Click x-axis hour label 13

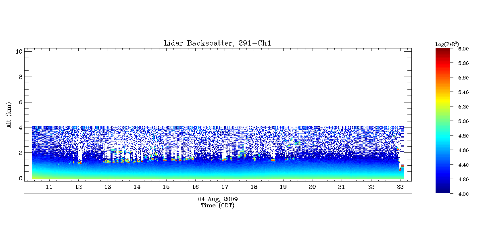108,187
